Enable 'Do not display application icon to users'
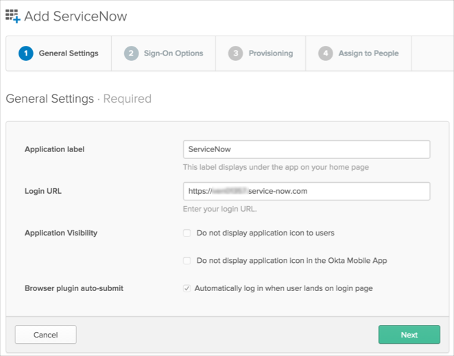This screenshot has width=454, height=356. [x=187, y=233]
